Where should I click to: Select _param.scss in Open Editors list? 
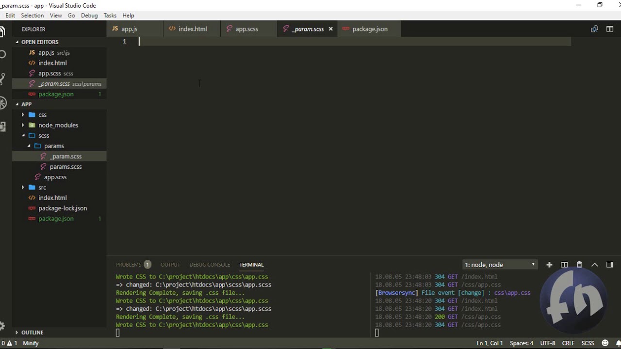point(59,84)
